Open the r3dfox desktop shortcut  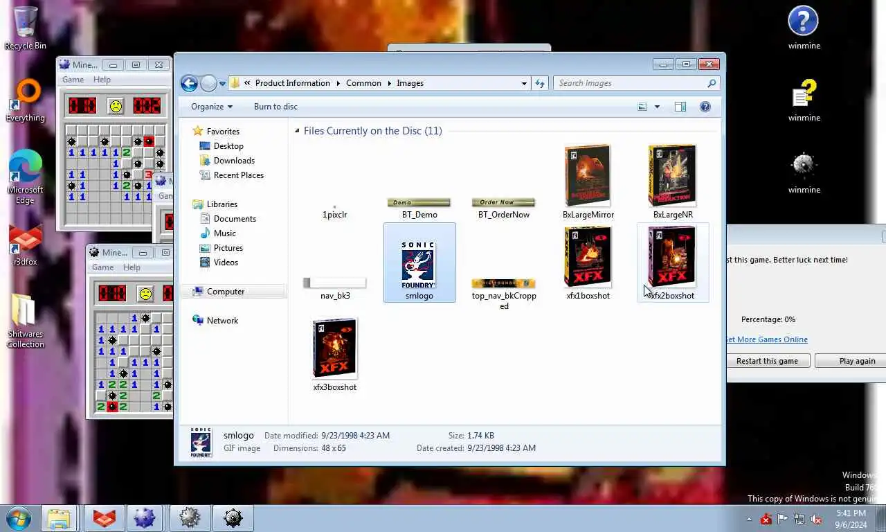coord(25,245)
